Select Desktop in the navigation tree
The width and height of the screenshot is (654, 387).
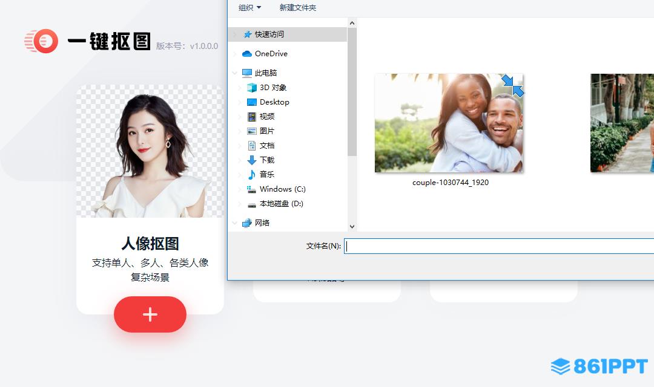click(274, 102)
